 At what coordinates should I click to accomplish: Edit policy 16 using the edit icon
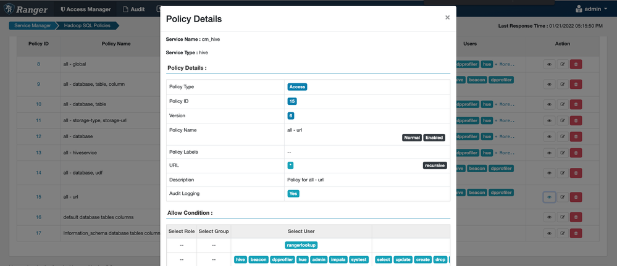[x=562, y=217]
